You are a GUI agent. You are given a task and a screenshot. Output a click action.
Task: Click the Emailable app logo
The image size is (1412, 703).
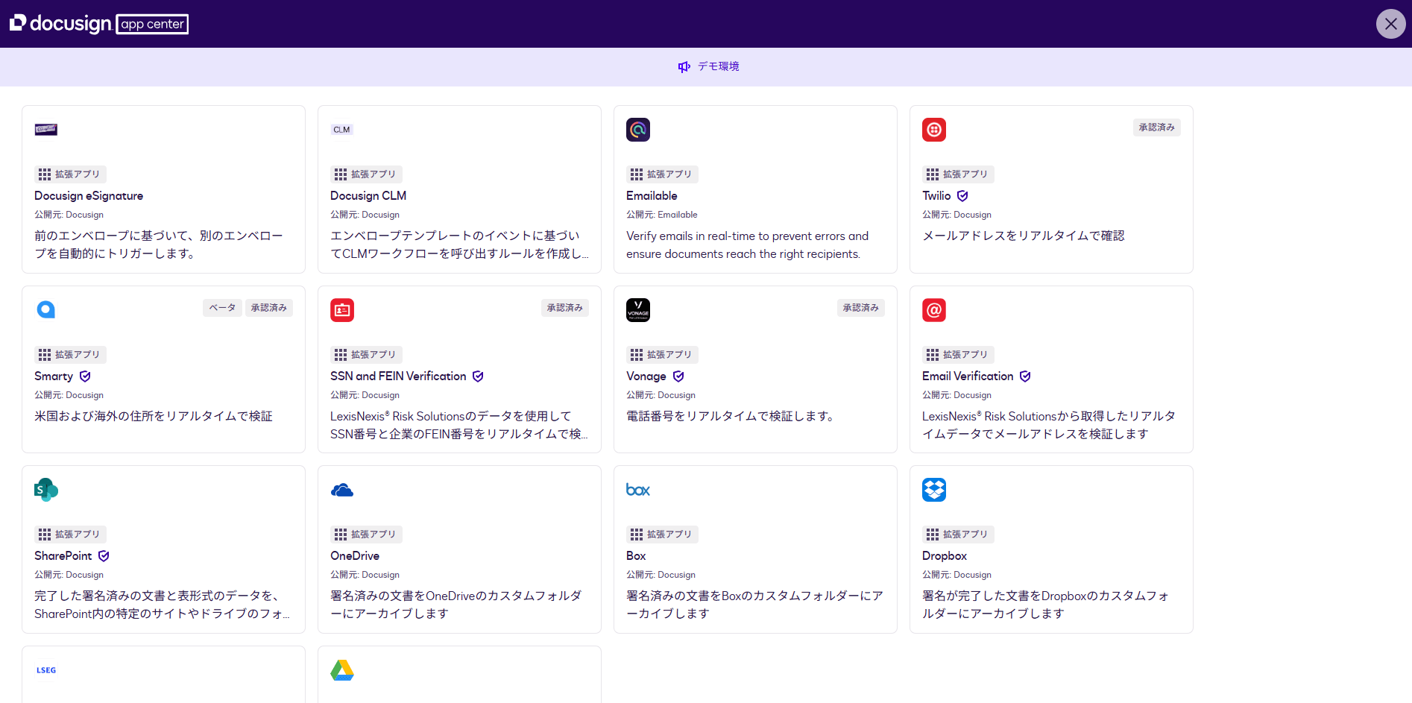tap(638, 130)
